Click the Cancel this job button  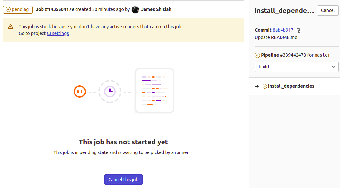pyautogui.click(x=123, y=180)
